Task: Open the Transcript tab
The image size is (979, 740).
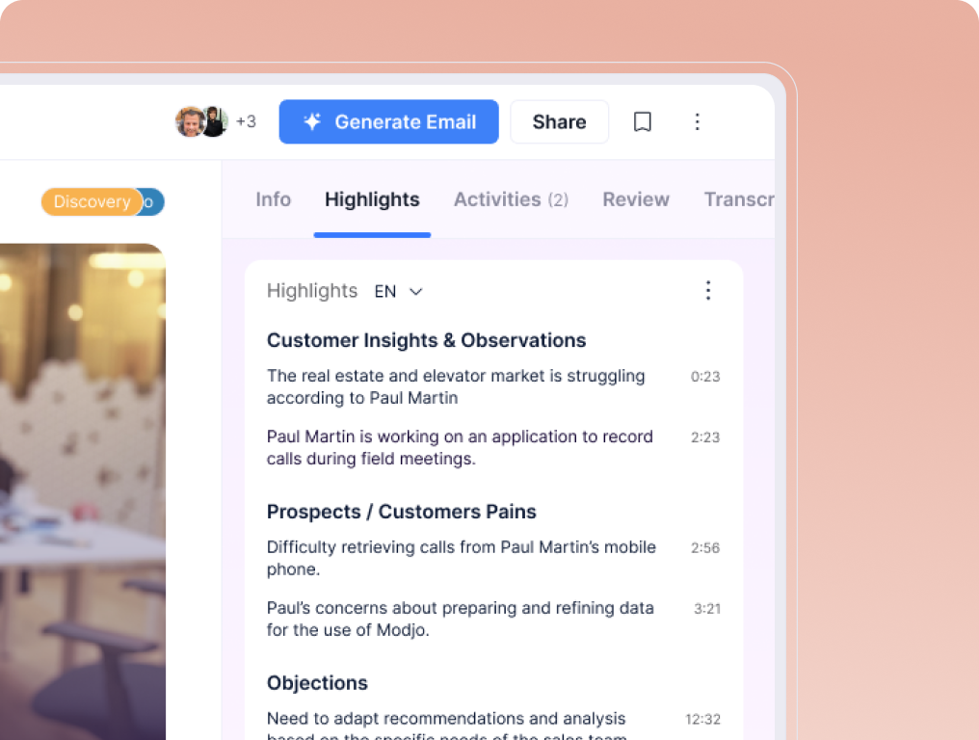Action: coord(739,199)
